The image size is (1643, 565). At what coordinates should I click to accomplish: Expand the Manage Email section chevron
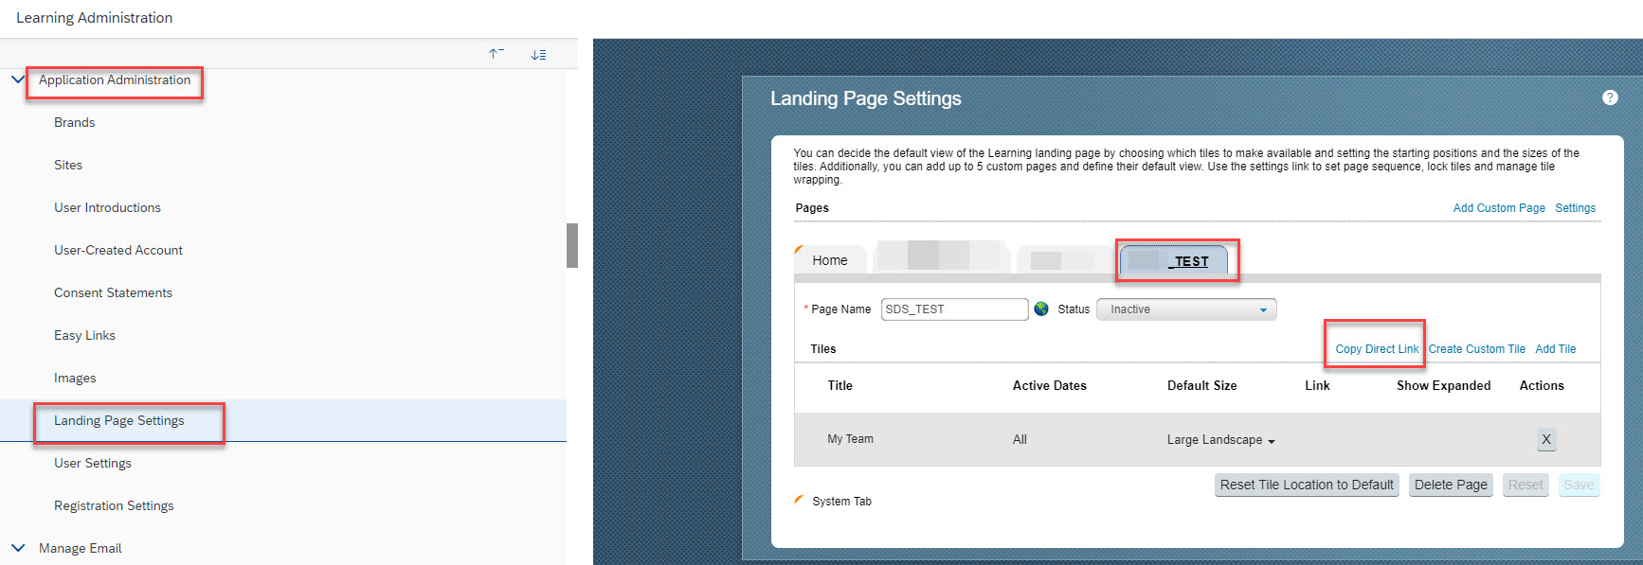(x=18, y=548)
